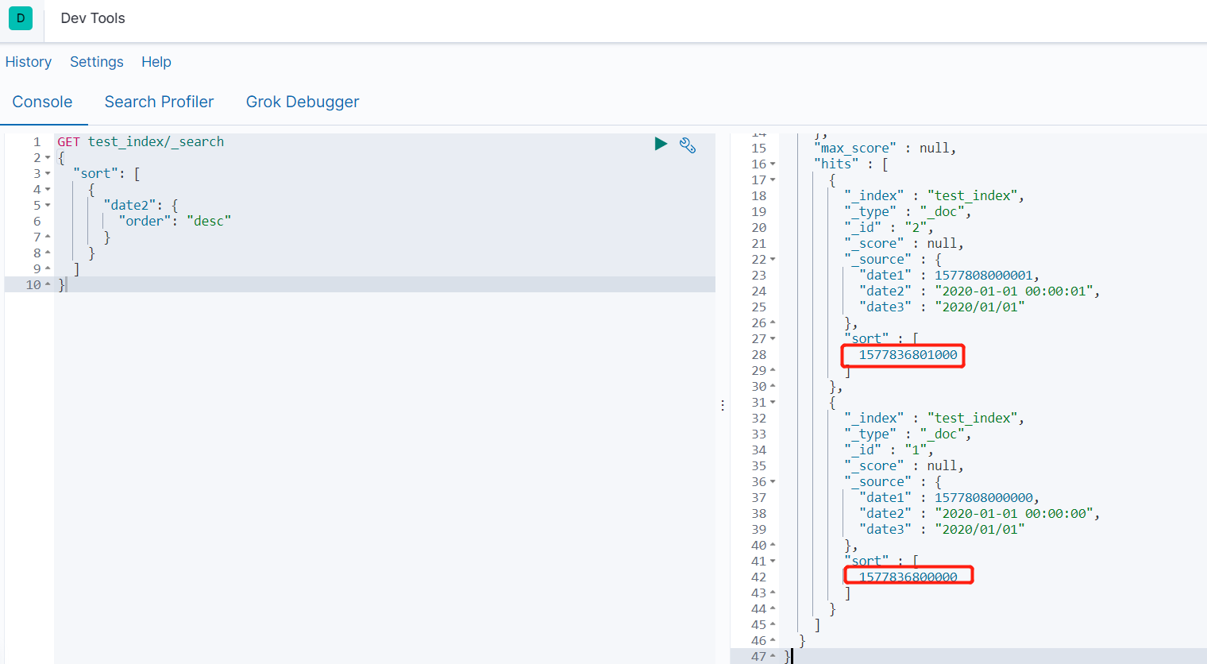
Task: Collapse the fold arrow at editor line 4
Action: pos(48,190)
